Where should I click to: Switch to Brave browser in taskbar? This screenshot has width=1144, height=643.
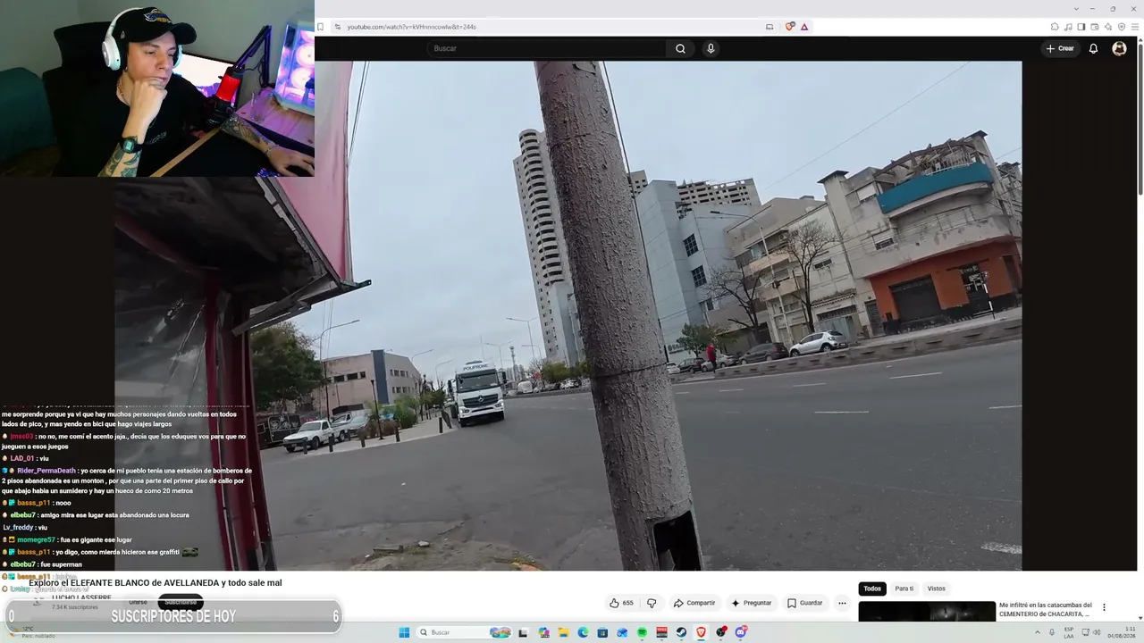tap(702, 632)
